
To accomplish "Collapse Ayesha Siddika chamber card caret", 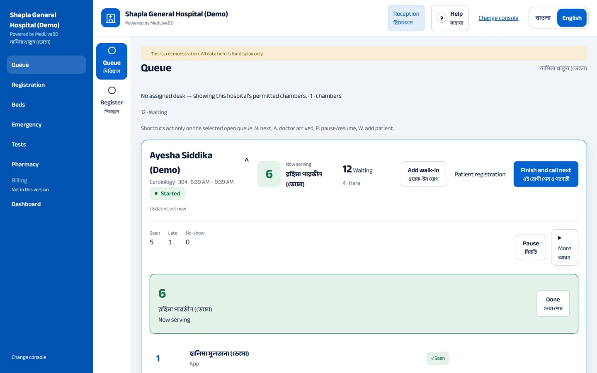I will click(247, 160).
